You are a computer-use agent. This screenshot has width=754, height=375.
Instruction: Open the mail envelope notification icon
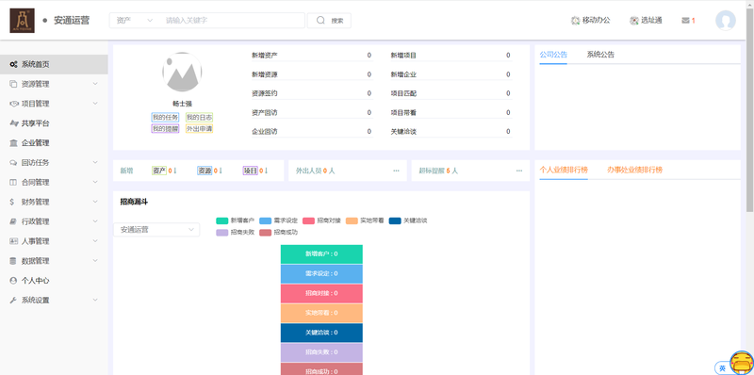(x=686, y=21)
